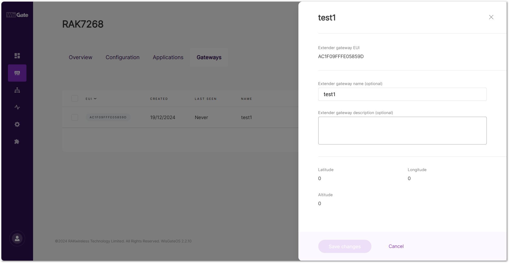Open the Network topology icon in sidebar
Screen dimensions: 509x263
click(17, 90)
